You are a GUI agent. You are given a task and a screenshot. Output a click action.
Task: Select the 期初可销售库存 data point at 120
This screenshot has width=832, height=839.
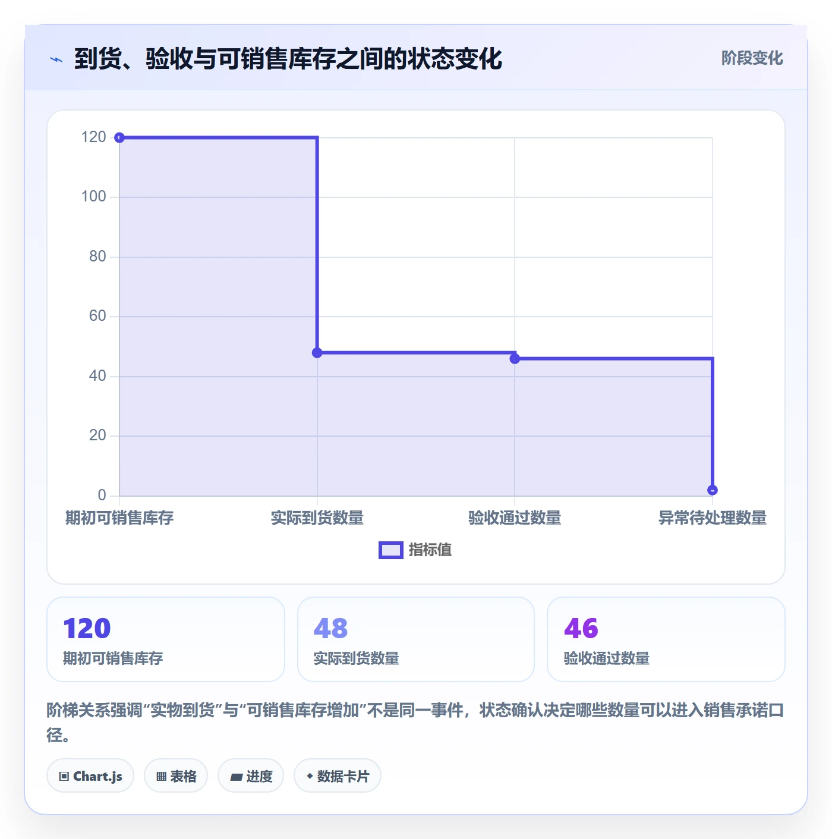[119, 138]
